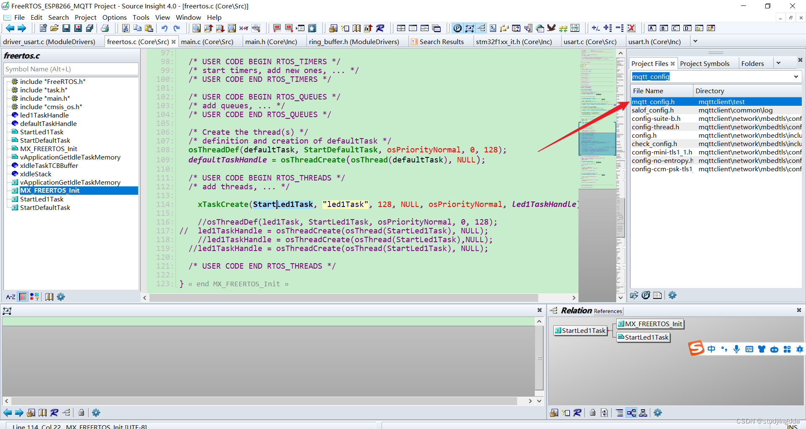Image resolution: width=806 pixels, height=429 pixels.
Task: Print the file with the printer icon
Action: [105, 28]
